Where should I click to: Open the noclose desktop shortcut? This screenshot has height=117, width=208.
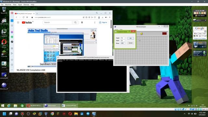click(x=4, y=65)
